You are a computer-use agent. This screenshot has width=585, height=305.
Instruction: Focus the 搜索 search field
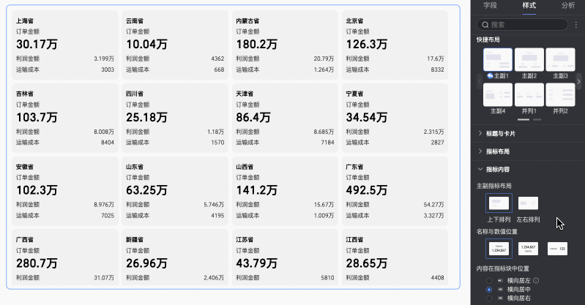pos(522,25)
